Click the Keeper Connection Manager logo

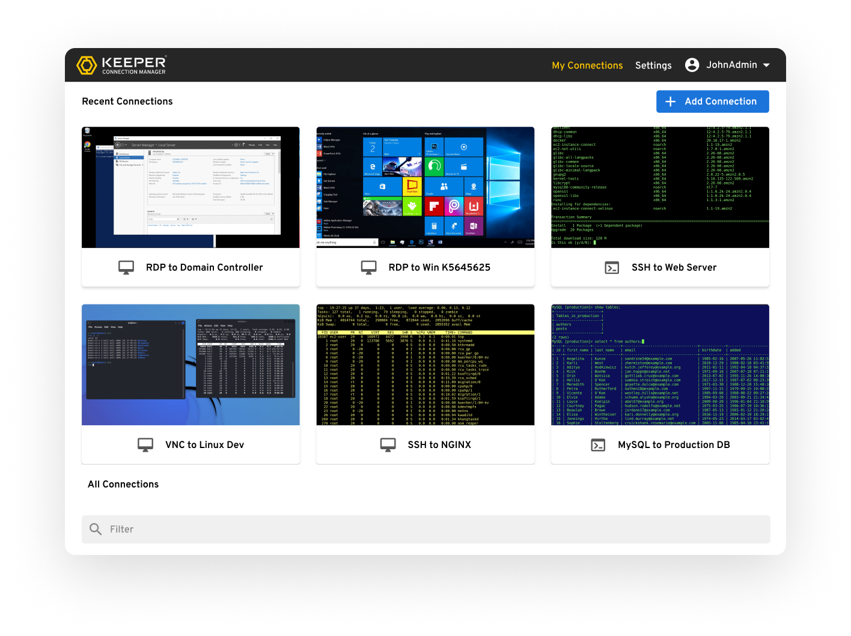click(x=121, y=65)
